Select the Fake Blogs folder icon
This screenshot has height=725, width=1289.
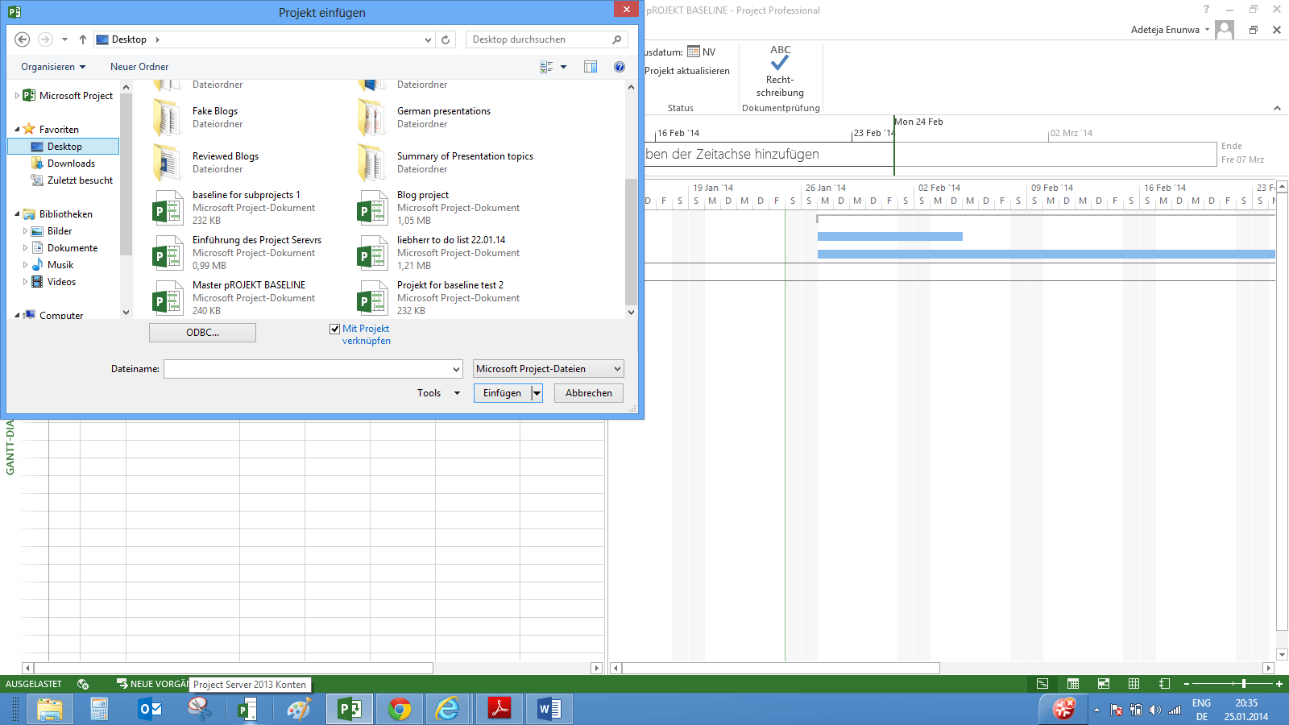pos(167,118)
